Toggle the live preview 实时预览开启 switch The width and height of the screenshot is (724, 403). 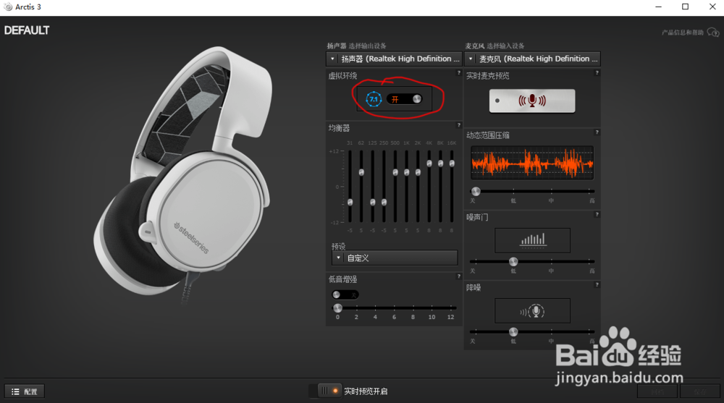[329, 391]
